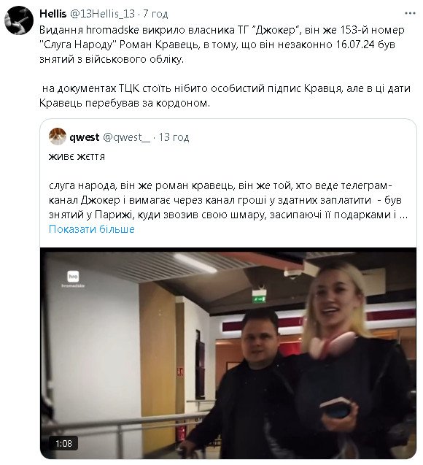Click the Hellis display name
Screen dimensions: 423x465
point(53,13)
